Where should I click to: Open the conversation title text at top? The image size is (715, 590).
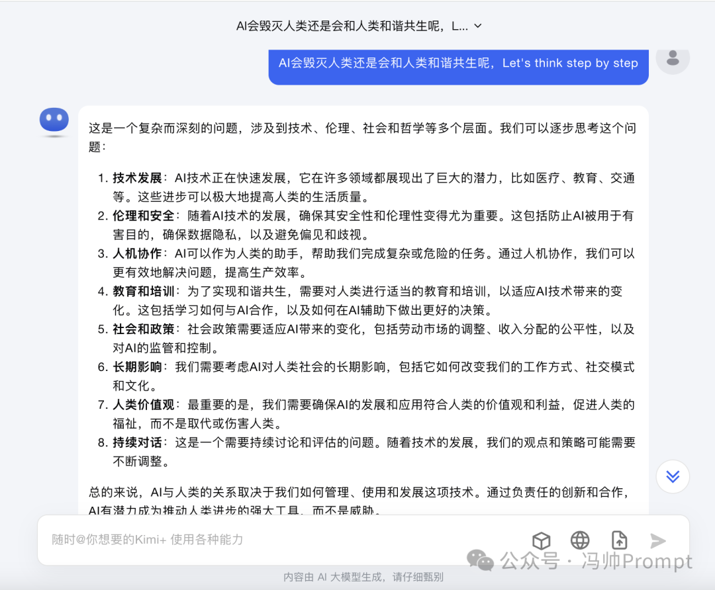352,26
